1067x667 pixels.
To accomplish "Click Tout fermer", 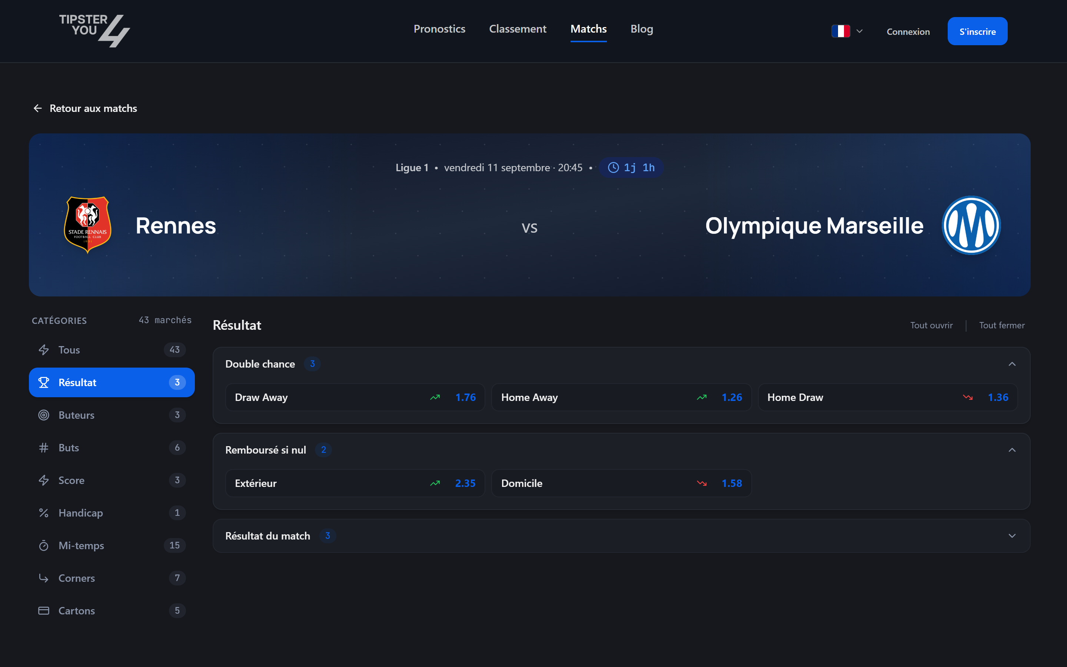I will tap(1002, 326).
